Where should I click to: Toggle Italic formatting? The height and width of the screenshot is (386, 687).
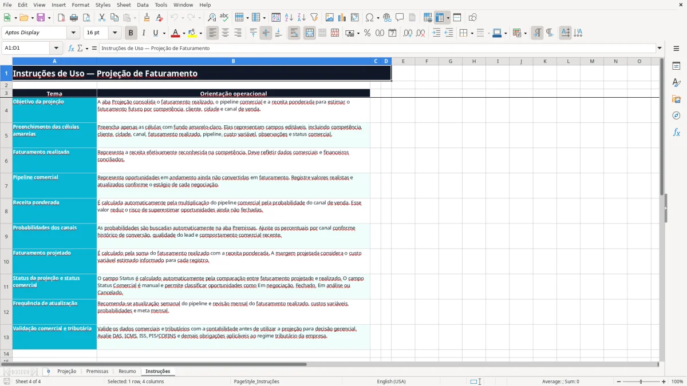[144, 33]
